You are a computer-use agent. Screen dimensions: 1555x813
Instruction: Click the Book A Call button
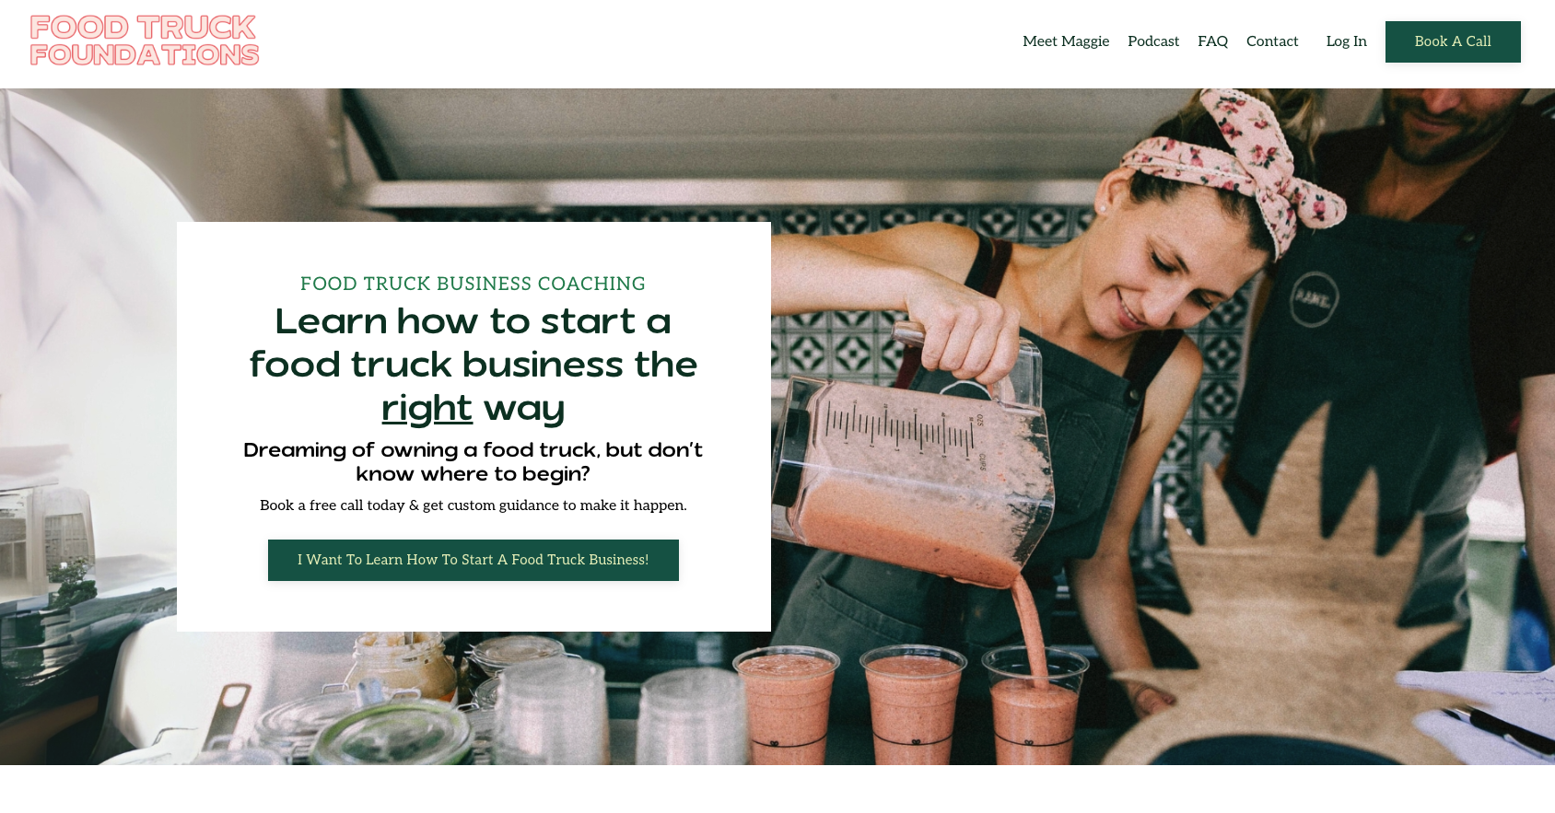click(x=1453, y=41)
